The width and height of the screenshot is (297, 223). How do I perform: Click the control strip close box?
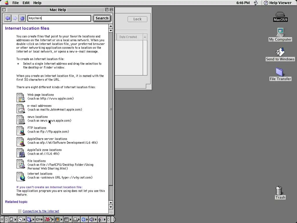(2, 220)
